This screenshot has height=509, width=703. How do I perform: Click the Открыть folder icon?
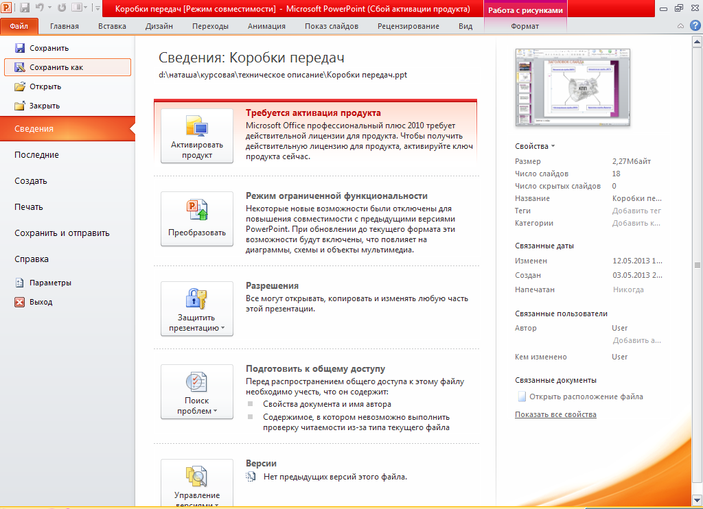pos(20,86)
